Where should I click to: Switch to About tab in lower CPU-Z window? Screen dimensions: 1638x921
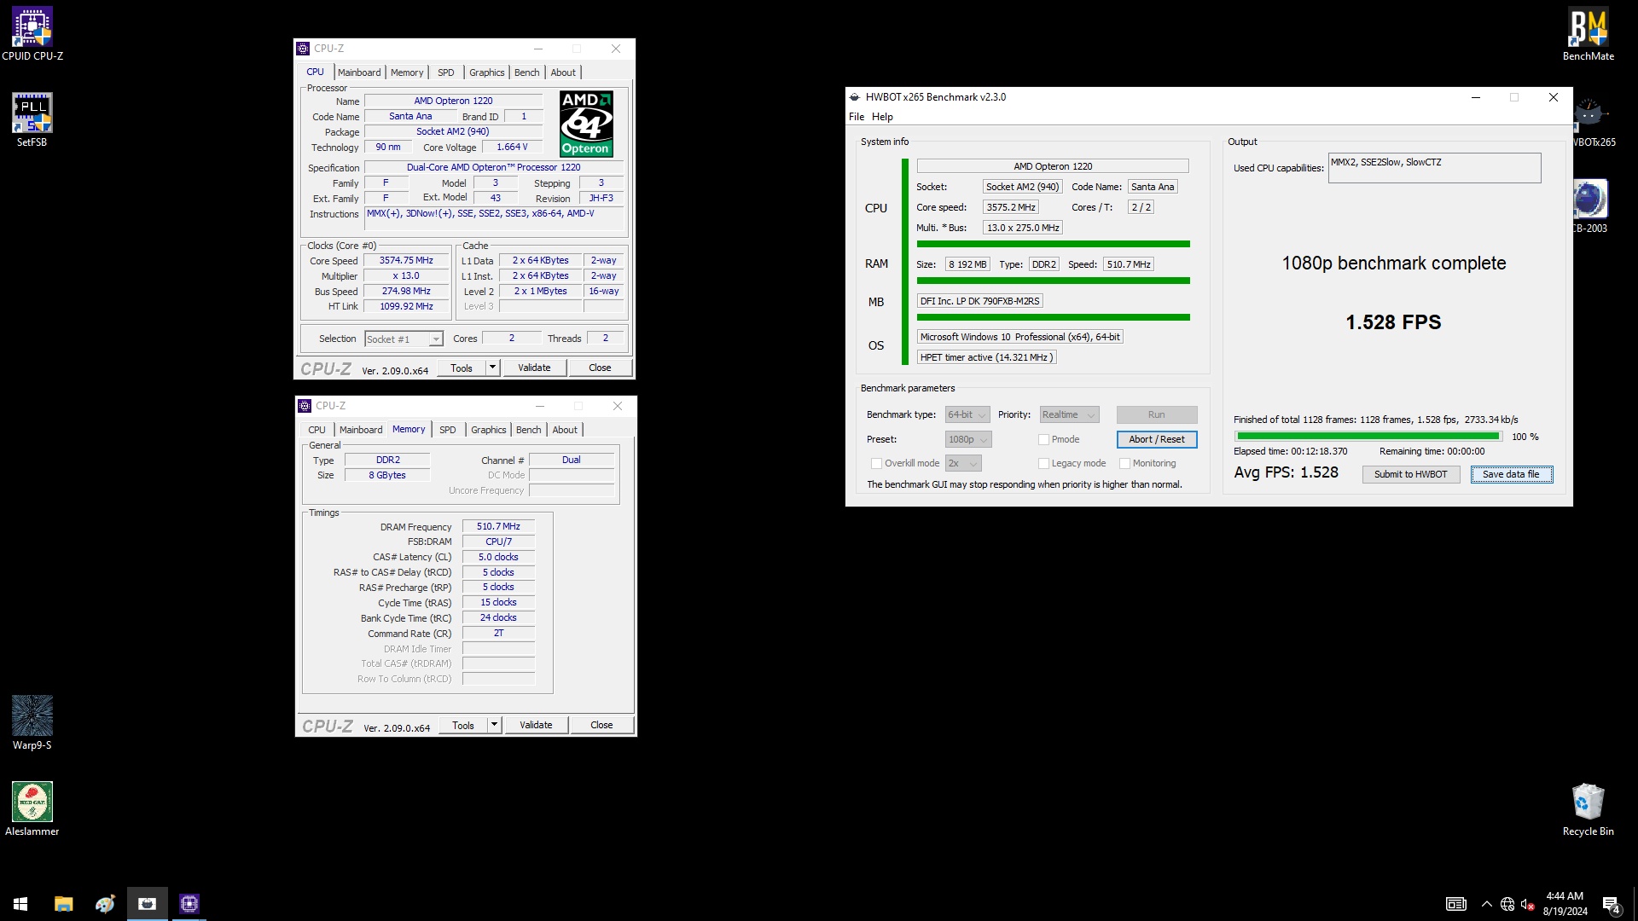(565, 430)
